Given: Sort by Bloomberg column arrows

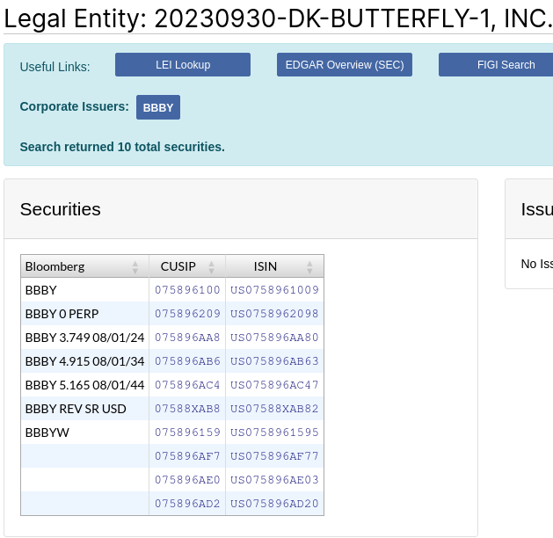Looking at the screenshot, I should click(135, 267).
